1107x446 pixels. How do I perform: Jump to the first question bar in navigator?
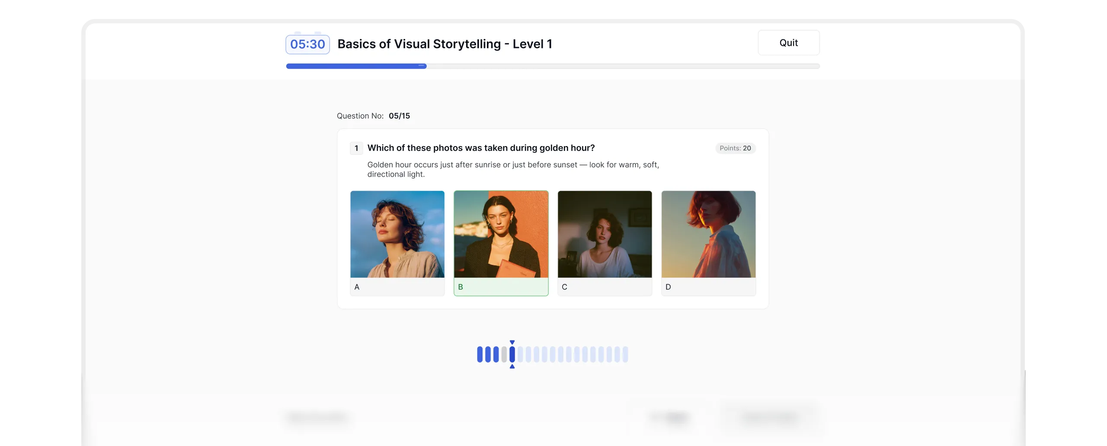click(480, 354)
